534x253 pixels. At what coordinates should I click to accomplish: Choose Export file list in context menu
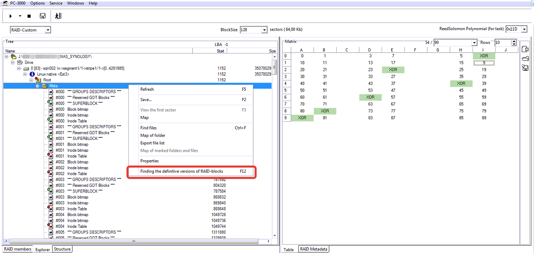pyautogui.click(x=191, y=143)
